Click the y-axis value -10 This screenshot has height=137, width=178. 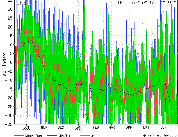point(9,80)
